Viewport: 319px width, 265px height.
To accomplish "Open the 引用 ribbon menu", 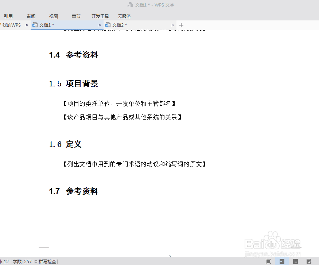I will (x=9, y=16).
